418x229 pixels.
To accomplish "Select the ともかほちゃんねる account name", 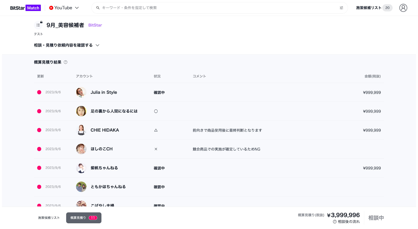I will tap(108, 187).
